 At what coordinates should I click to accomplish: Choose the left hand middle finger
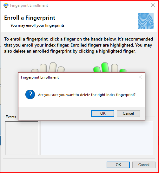[x=53, y=67]
